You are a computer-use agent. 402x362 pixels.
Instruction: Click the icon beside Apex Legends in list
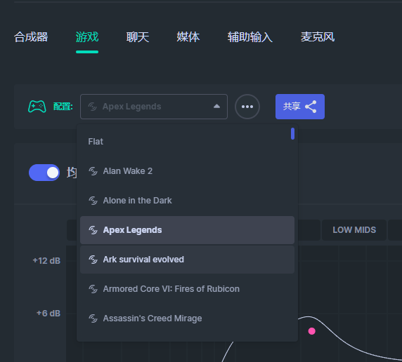93,230
